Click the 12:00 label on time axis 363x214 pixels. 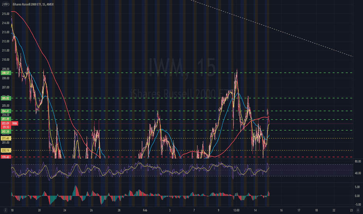(x=236, y=210)
